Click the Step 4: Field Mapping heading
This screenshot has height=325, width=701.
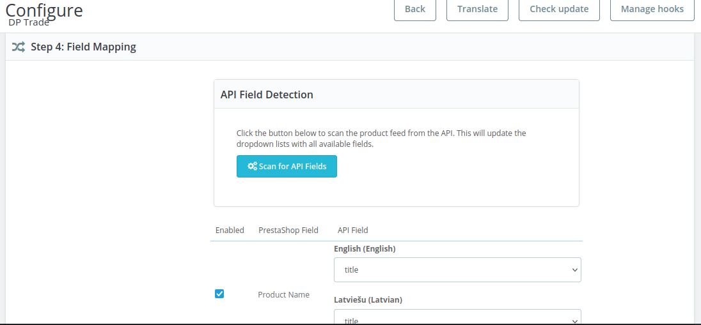83,47
